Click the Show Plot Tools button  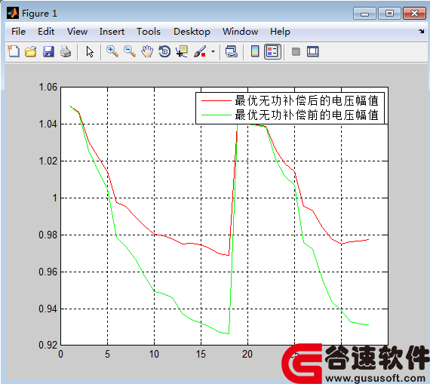pos(313,51)
